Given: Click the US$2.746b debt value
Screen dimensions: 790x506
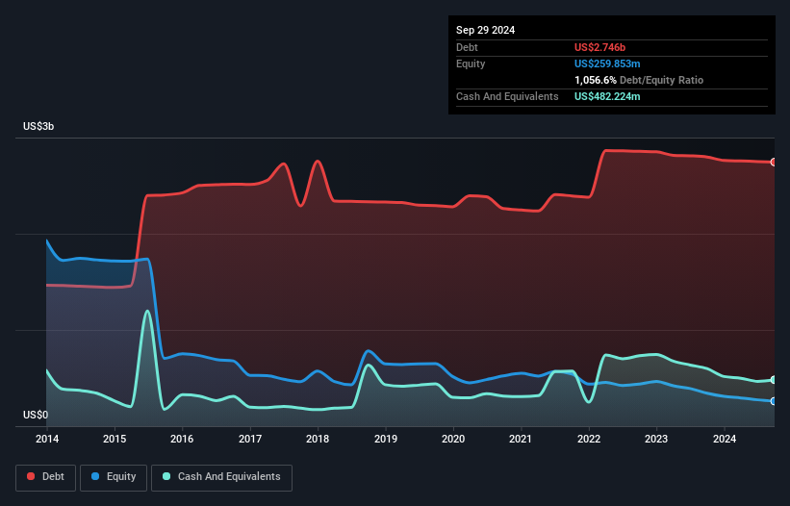Looking at the screenshot, I should pos(599,47).
